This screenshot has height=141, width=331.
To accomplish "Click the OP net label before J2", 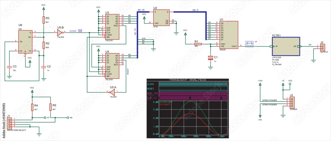I will tap(310, 45).
